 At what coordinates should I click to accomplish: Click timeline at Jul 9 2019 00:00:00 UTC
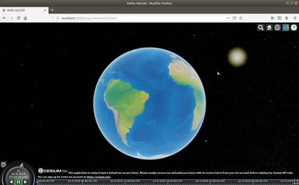pyautogui.click(x=253, y=181)
